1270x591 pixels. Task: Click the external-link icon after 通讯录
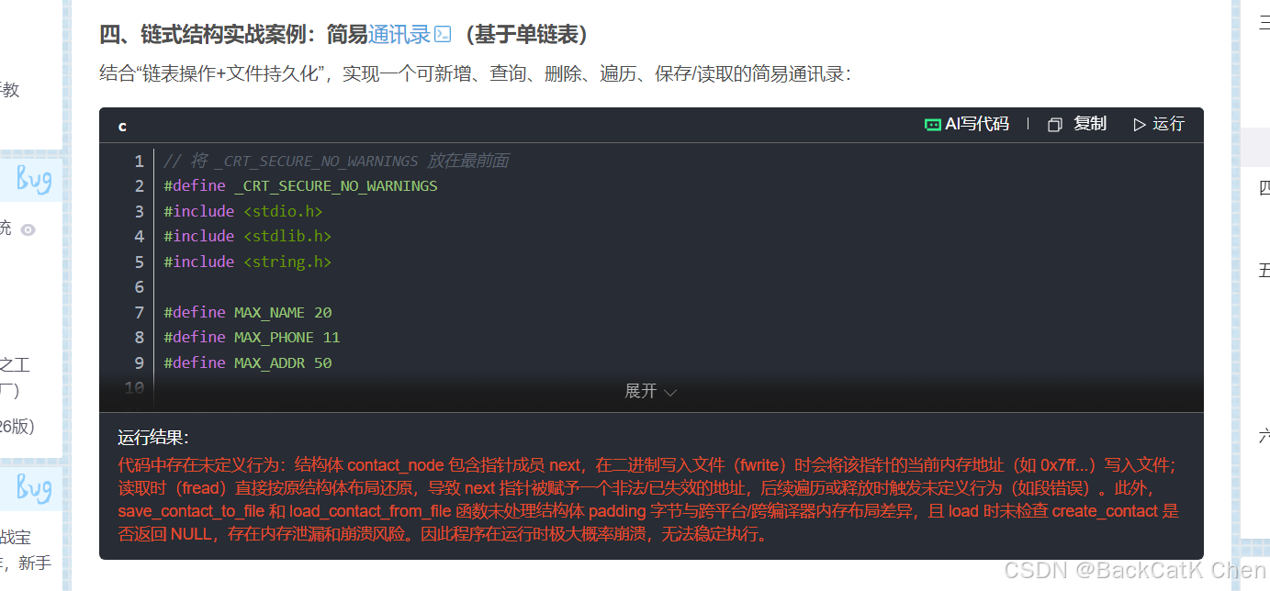click(443, 34)
